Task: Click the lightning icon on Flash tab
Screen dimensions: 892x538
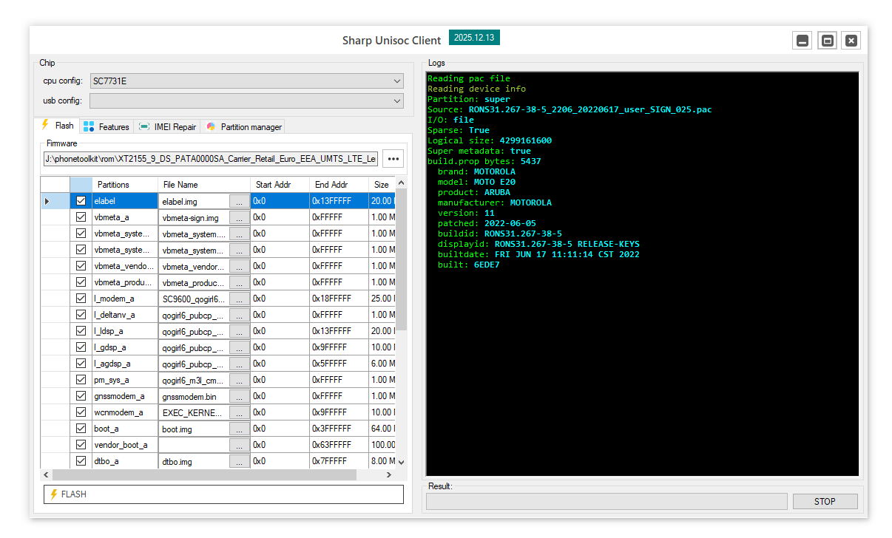Action: pos(45,126)
